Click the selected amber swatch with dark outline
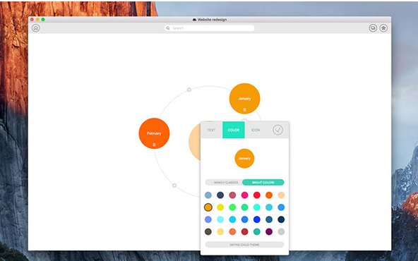 pos(208,207)
